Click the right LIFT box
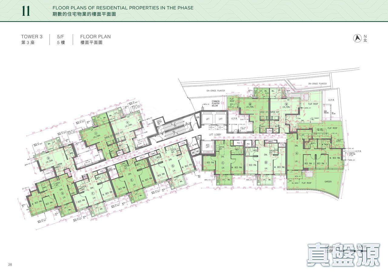The image size is (388, 274). click(220, 119)
